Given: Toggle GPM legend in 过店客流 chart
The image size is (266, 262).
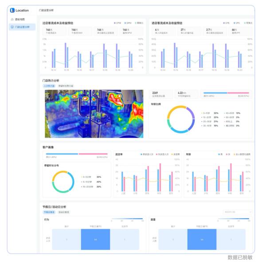Looking at the screenshot, I should point(128,23).
